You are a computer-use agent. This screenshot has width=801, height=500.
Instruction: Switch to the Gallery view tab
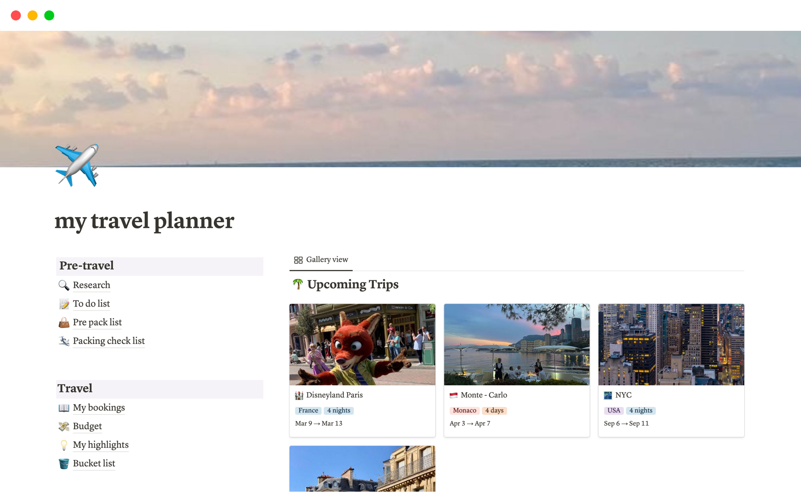tap(321, 260)
